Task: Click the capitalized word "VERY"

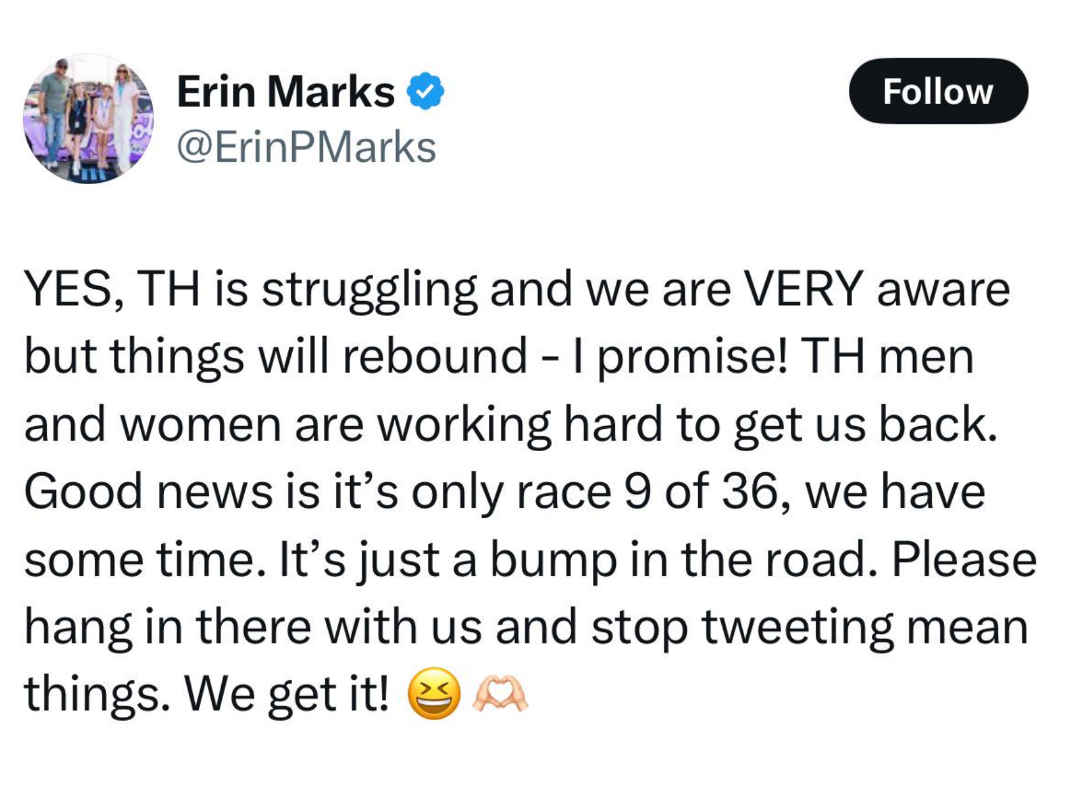Action: click(x=804, y=289)
